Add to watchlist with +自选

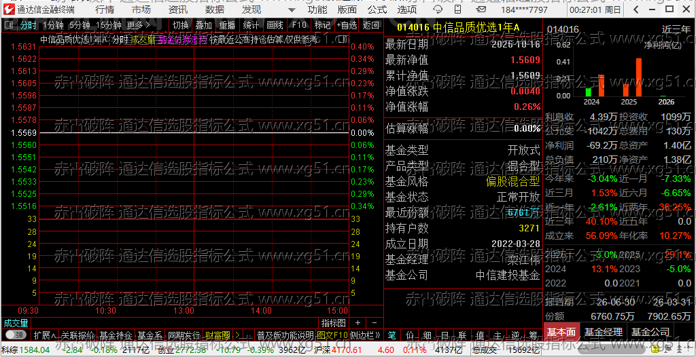click(x=347, y=25)
